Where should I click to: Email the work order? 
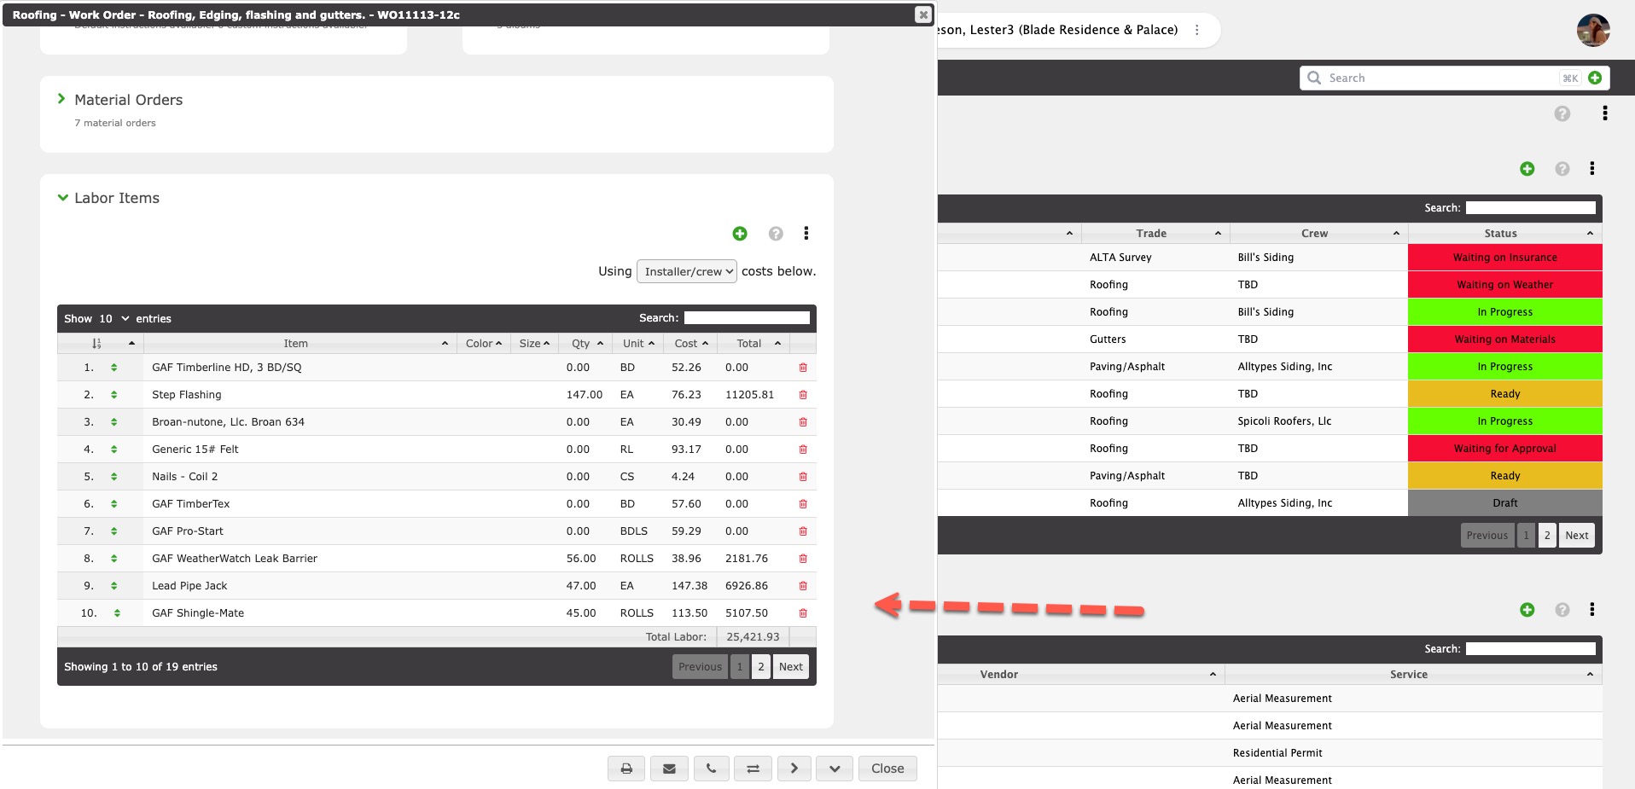click(669, 769)
